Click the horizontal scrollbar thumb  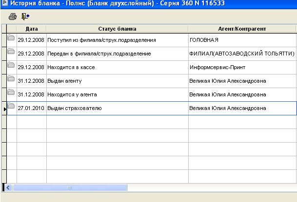point(70,188)
